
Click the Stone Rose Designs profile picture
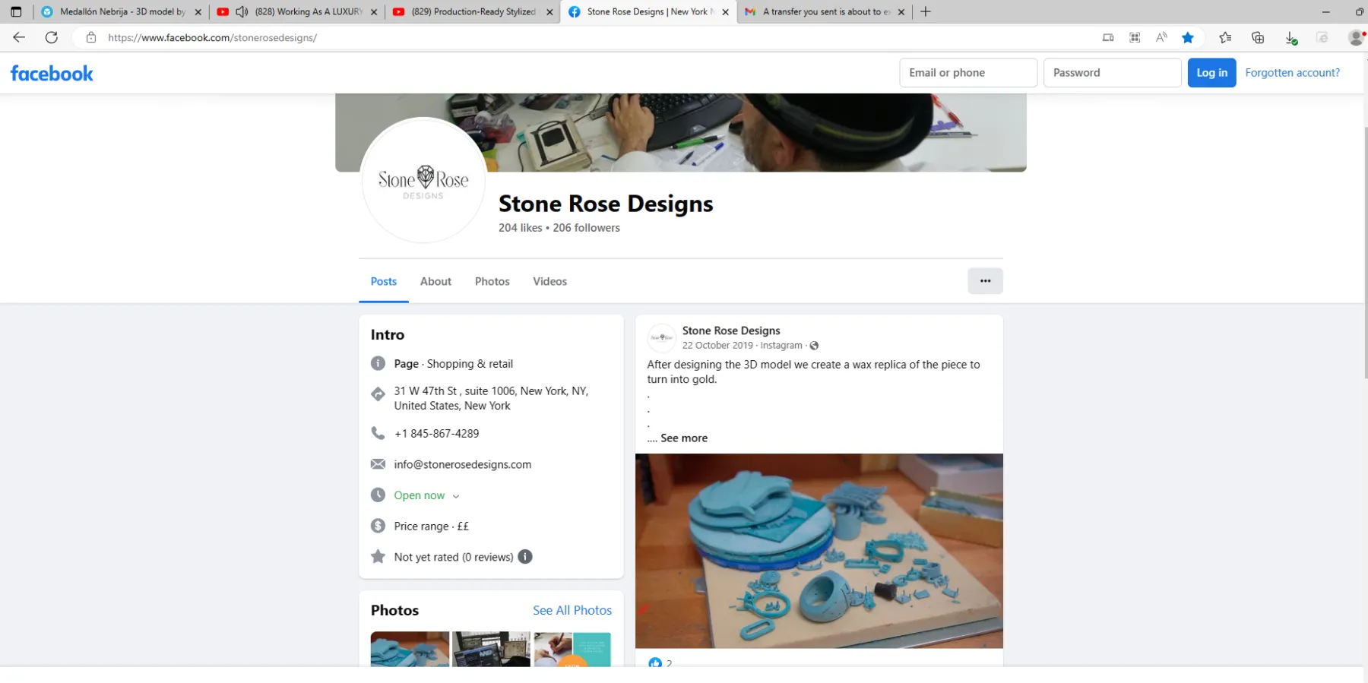pyautogui.click(x=423, y=181)
